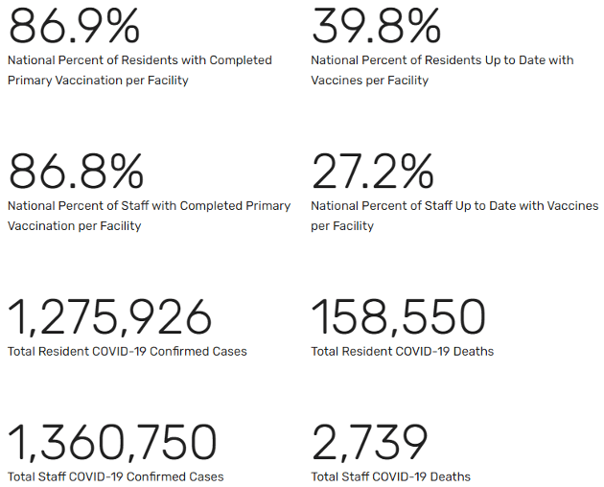
Task: Select 'National Percent of Staff with Completed Primary' text
Action: click(x=149, y=206)
